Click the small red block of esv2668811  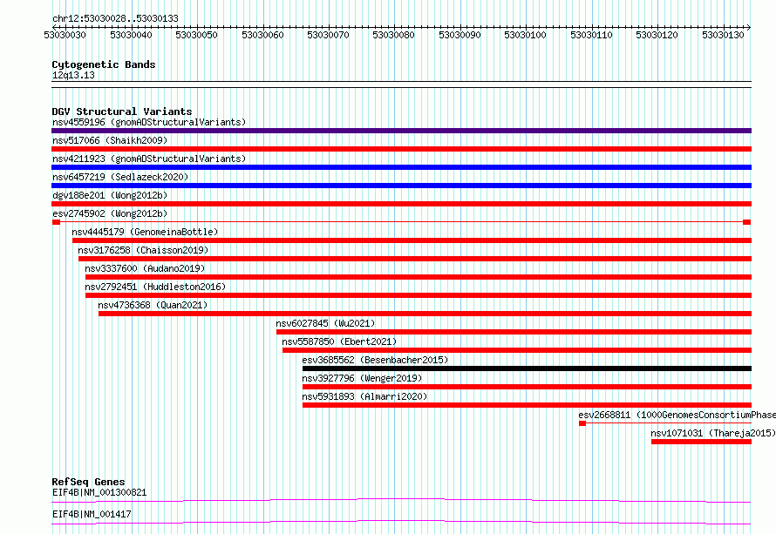[x=582, y=423]
